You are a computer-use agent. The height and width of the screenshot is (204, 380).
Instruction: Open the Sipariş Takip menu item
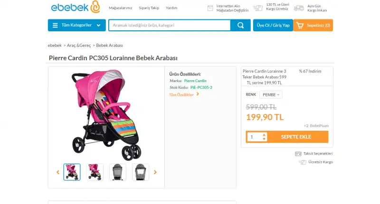149,8
